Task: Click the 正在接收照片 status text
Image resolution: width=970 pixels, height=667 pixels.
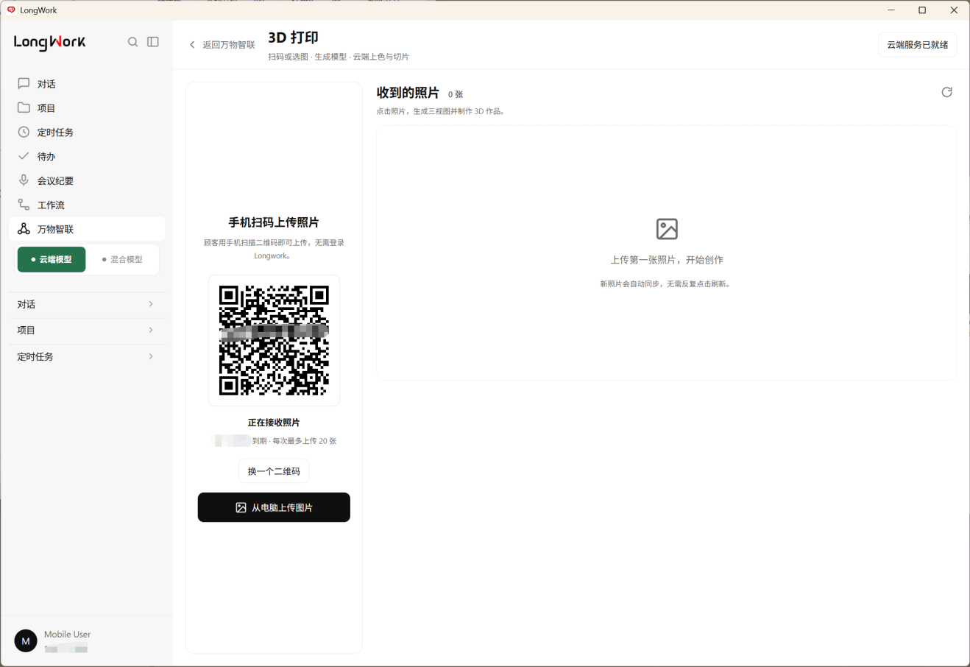Action: 274,423
